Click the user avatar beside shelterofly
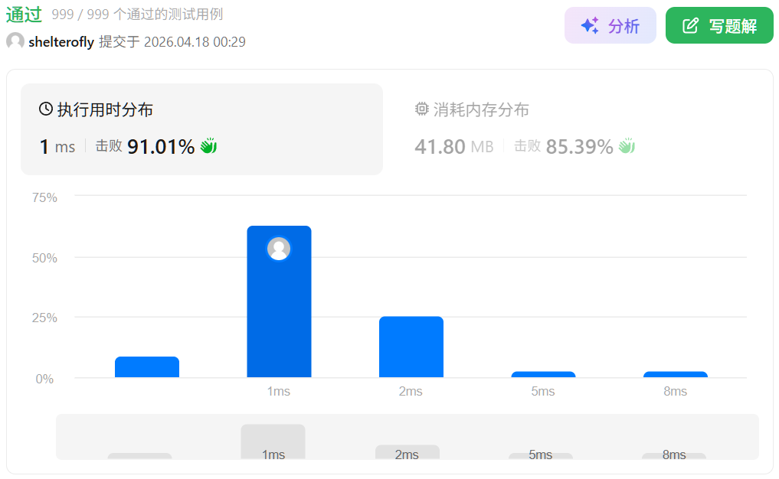 click(x=15, y=41)
